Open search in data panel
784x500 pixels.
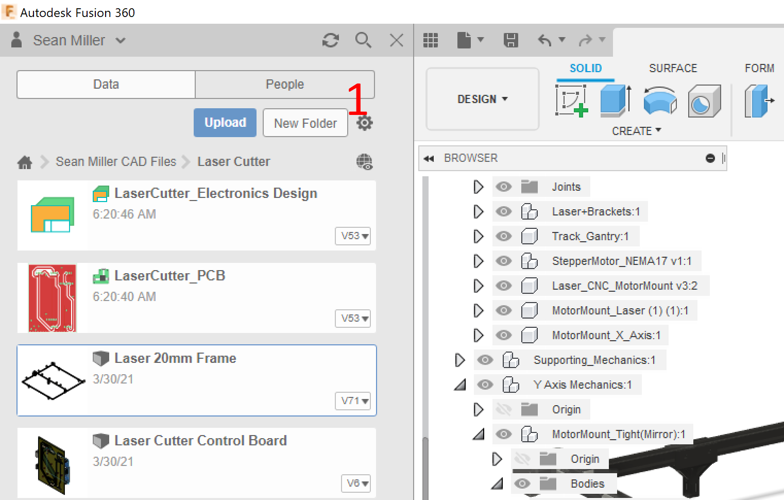click(x=363, y=40)
